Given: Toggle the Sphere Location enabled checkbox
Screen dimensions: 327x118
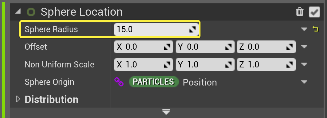Looking at the screenshot, I should (314, 12).
